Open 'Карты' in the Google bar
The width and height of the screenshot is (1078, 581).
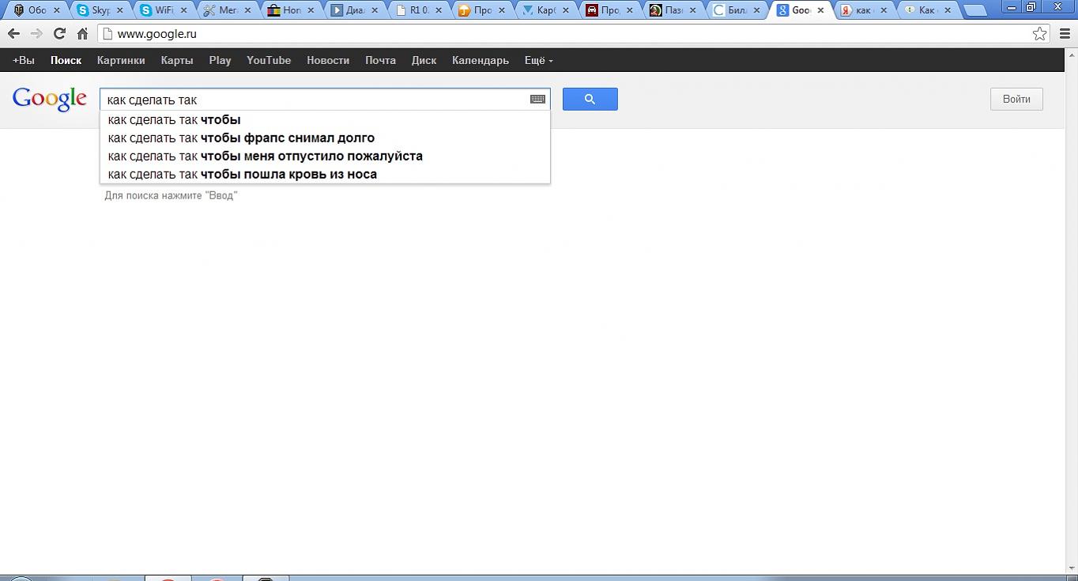[x=177, y=60]
